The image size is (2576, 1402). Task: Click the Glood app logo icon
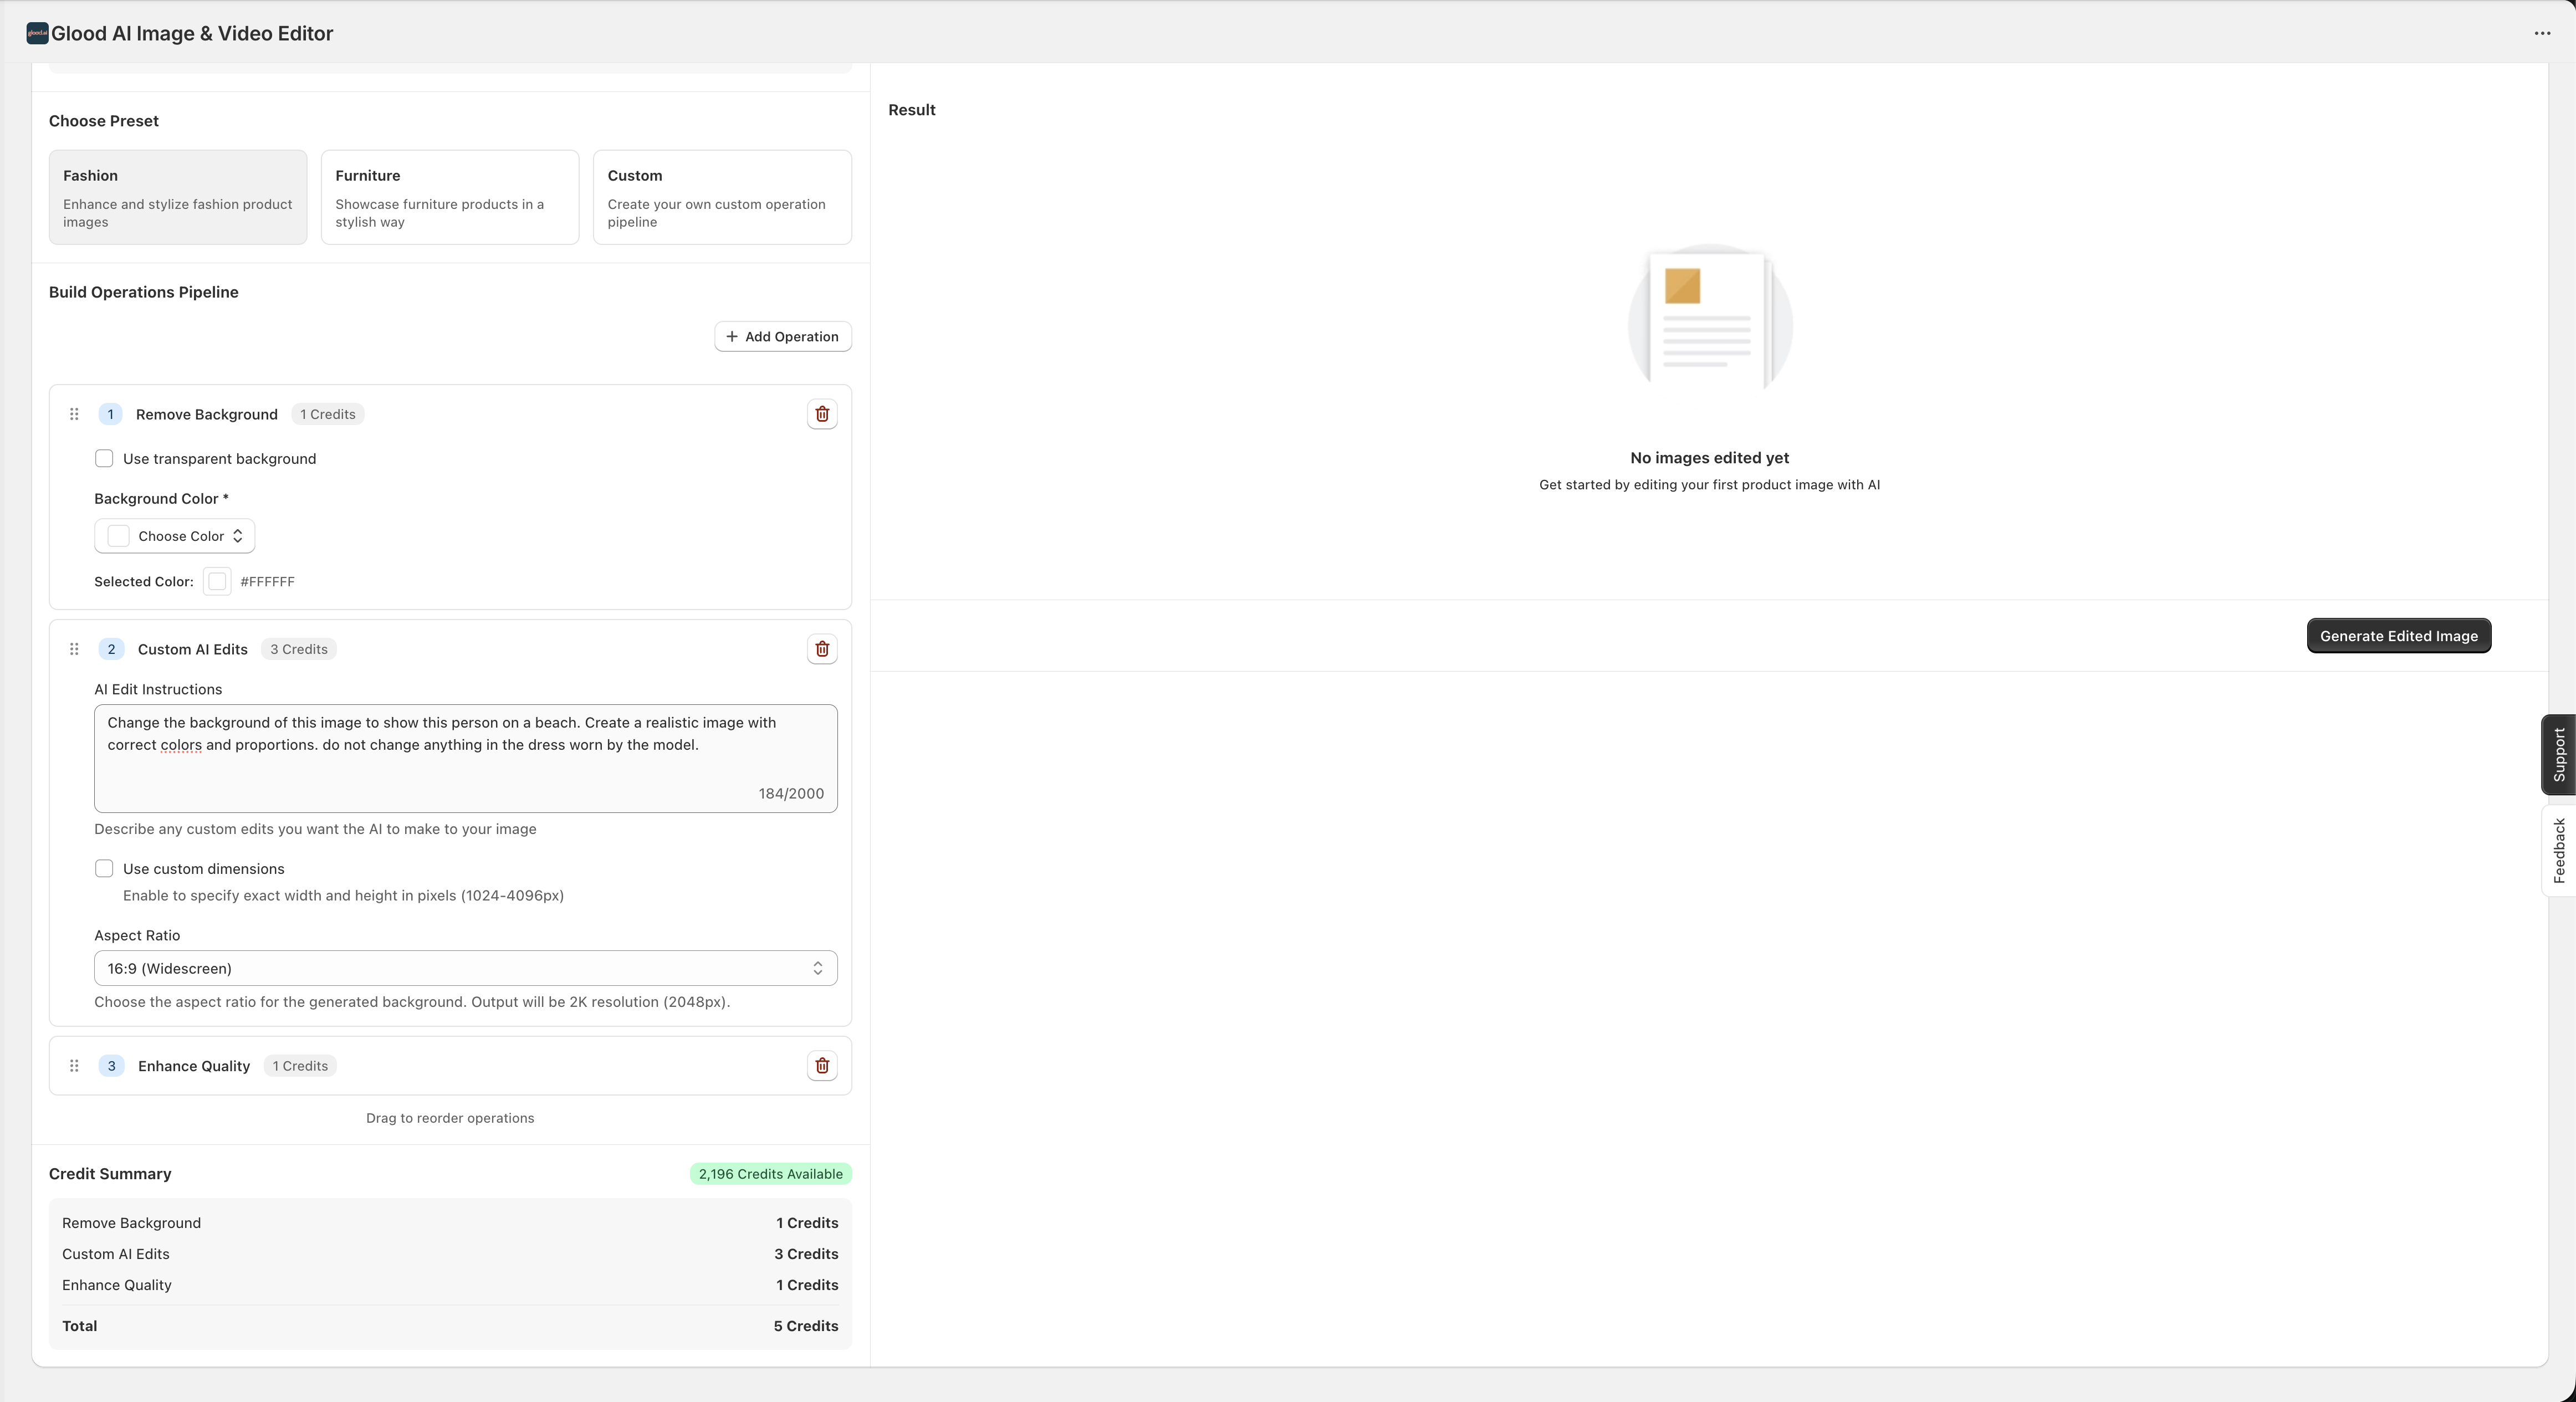pos(37,33)
